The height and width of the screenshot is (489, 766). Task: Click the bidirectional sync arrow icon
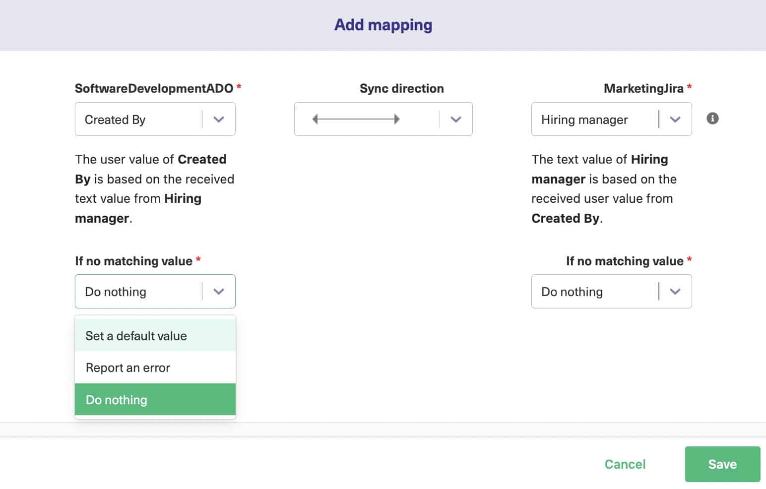(355, 119)
